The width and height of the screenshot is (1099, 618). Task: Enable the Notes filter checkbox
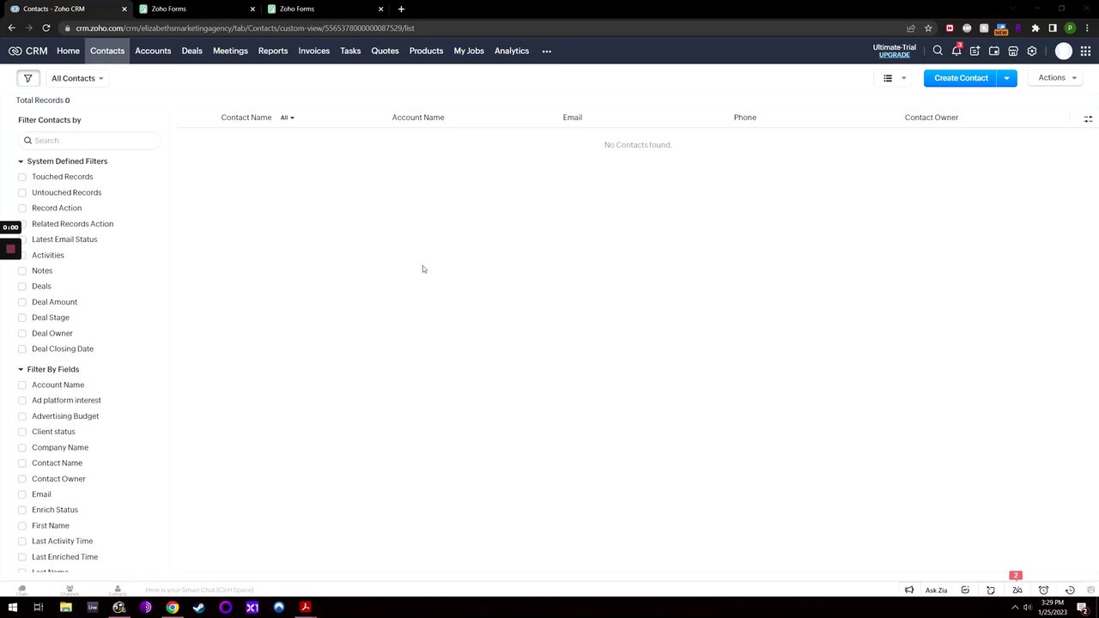pos(22,270)
